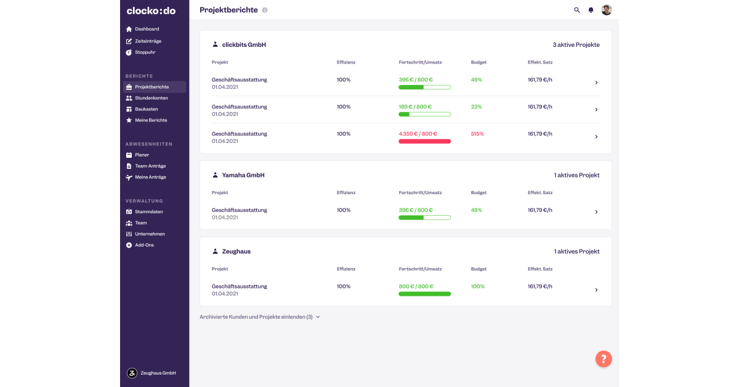The image size is (739, 387).
Task: Show notifications via the bell icon
Action: pos(591,10)
